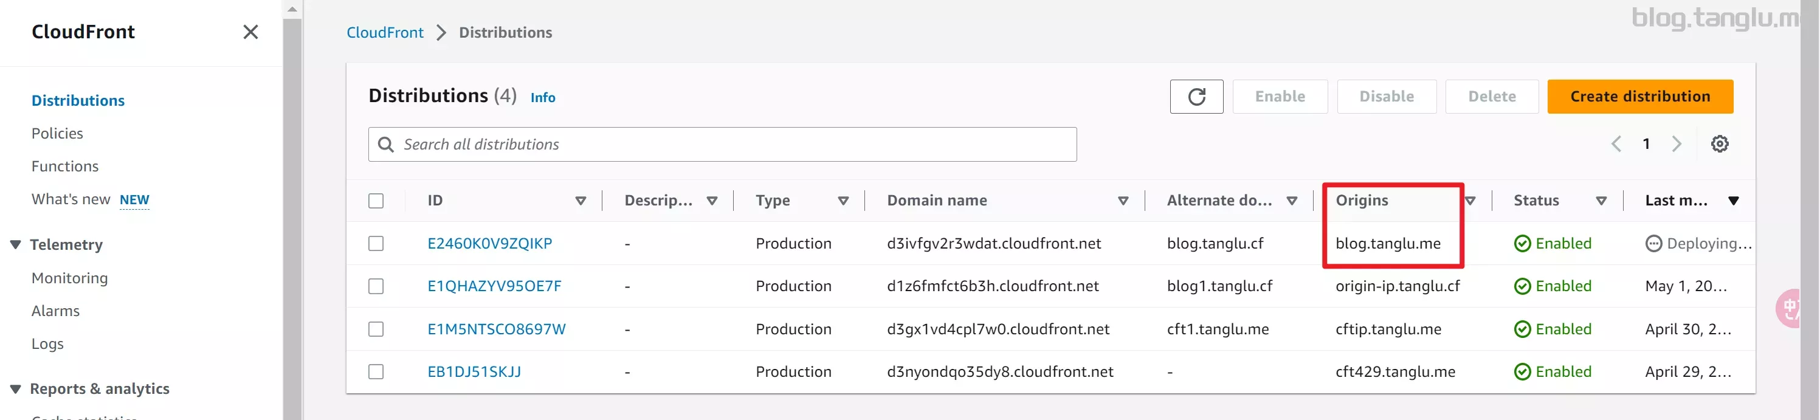This screenshot has height=420, width=1820.
Task: Open Monitoring under Telemetry
Action: [69, 278]
